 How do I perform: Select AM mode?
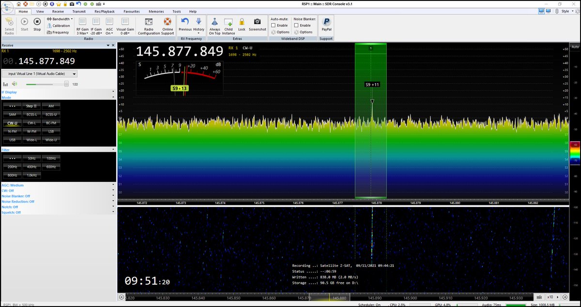[51, 105]
